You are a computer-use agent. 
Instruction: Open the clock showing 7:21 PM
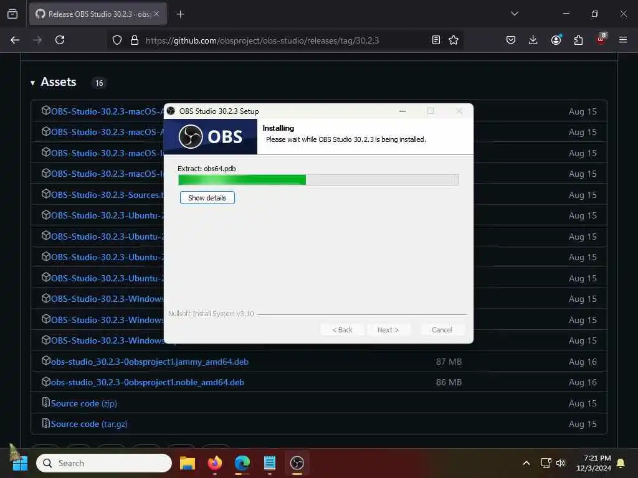point(594,463)
